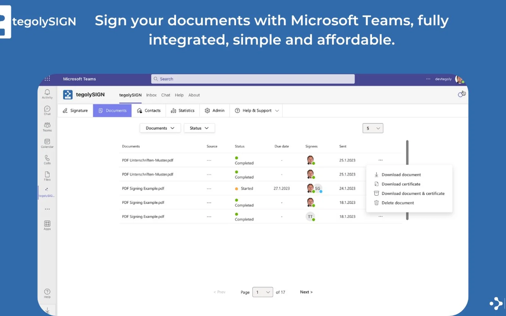Open row options for first Unterschriften-Muster.pdf
The width and height of the screenshot is (506, 316).
(x=380, y=160)
